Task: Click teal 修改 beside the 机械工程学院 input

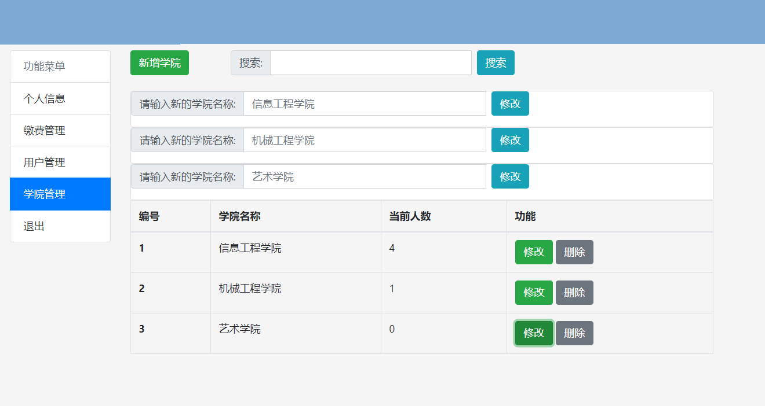Action: [510, 140]
